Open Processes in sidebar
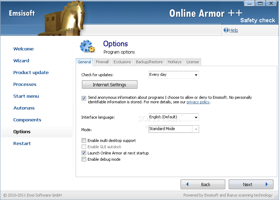The height and width of the screenshot is (200, 280). 25,84
